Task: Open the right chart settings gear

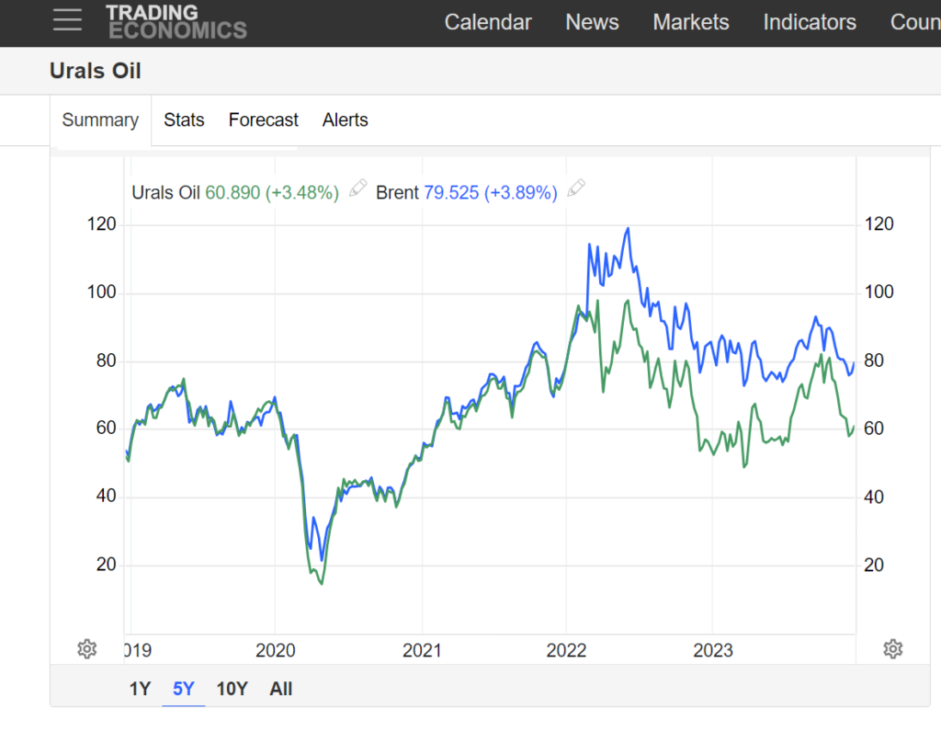Action: pos(892,648)
